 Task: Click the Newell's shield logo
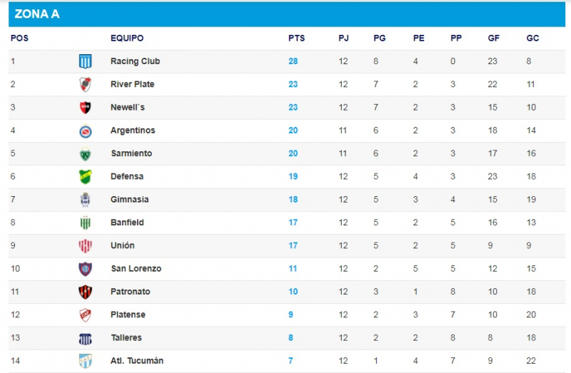point(85,108)
